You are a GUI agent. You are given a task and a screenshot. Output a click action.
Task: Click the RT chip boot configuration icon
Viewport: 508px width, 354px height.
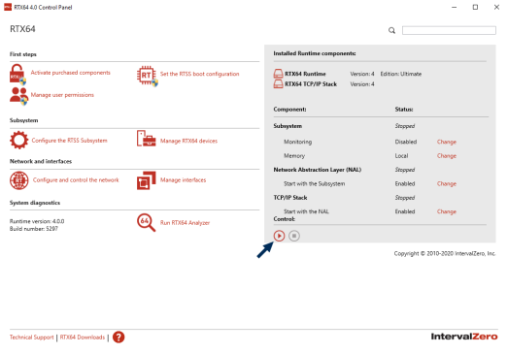coord(148,76)
